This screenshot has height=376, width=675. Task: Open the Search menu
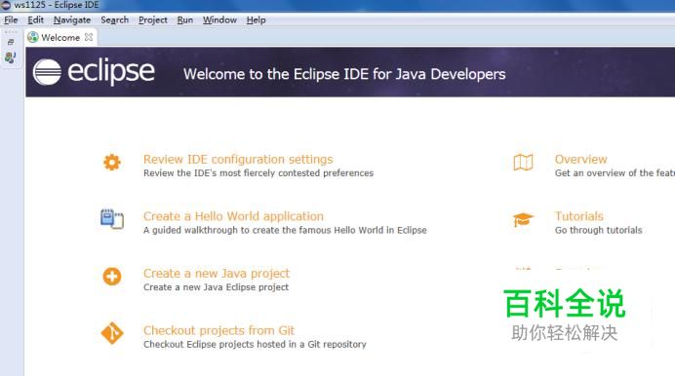(x=114, y=19)
